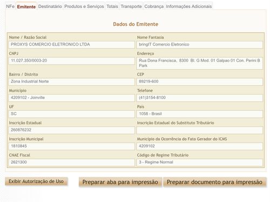Click Preparar documento para impressão button
270x202 pixels.
tap(214, 182)
